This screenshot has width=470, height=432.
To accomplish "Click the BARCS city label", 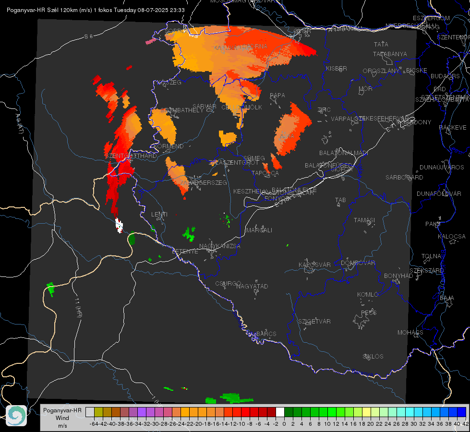I will pos(266,334).
